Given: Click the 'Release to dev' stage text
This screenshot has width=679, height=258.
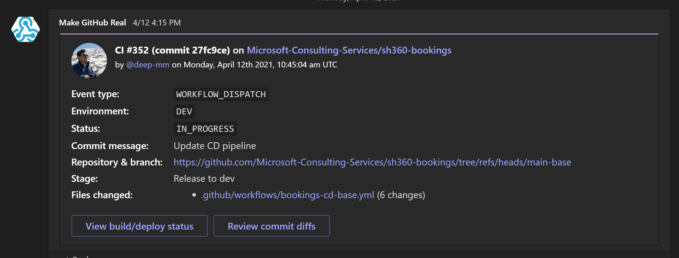Looking at the screenshot, I should (x=204, y=179).
